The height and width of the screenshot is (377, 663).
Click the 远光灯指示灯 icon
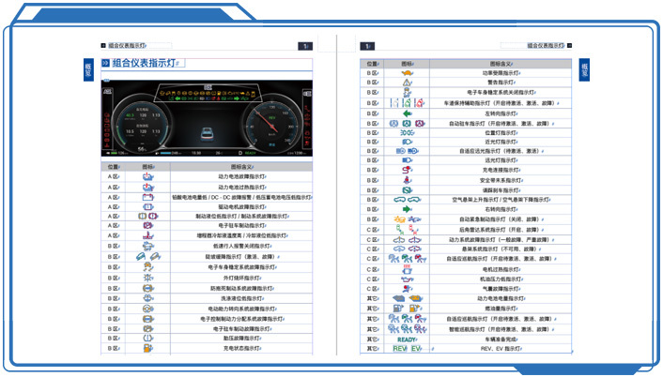[407, 160]
